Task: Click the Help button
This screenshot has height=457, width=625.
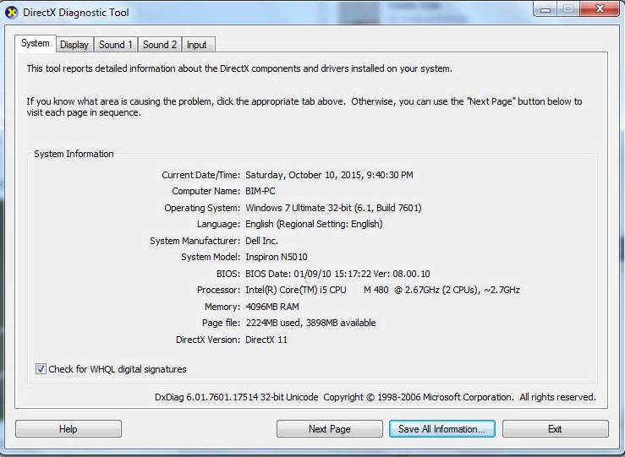Action: pos(69,429)
